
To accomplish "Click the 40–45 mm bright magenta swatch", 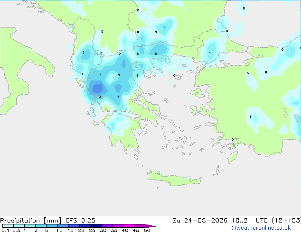I will 129,226.
